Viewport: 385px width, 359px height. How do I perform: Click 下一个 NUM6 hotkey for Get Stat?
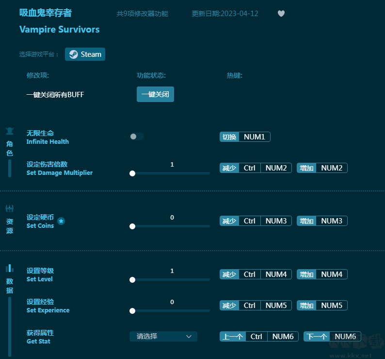(332, 336)
